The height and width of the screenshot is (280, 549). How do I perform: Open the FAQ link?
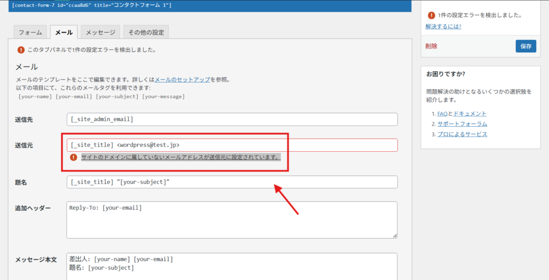click(442, 114)
